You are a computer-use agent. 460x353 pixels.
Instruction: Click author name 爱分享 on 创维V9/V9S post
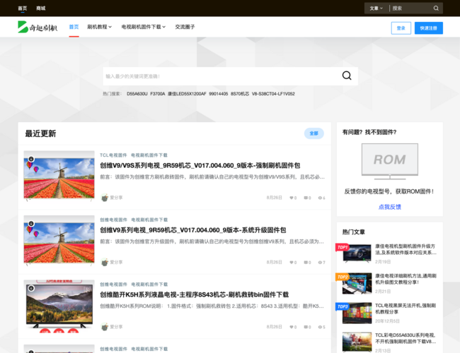(116, 198)
